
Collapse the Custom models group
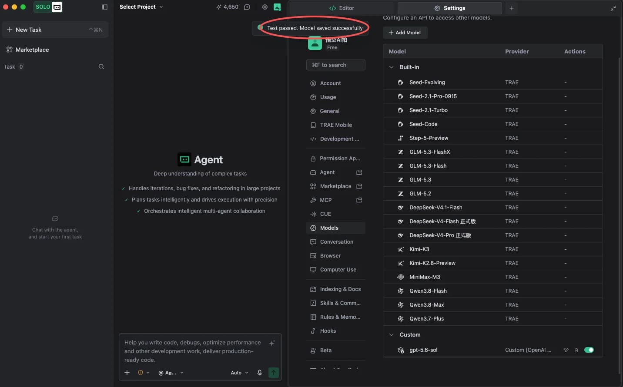click(391, 335)
